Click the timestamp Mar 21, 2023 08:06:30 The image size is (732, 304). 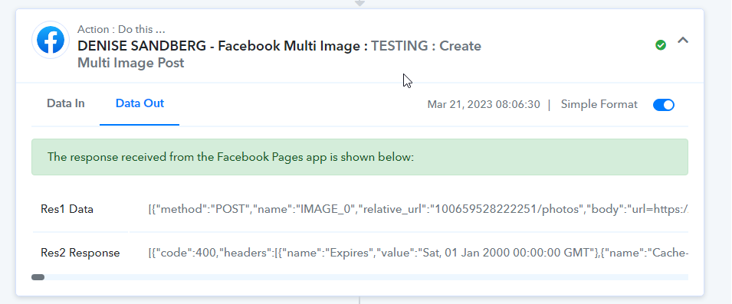484,104
